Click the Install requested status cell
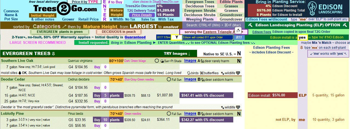 pyautogui.click(x=92, y=43)
